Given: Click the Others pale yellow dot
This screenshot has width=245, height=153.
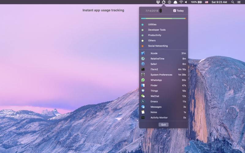Looking at the screenshot, I should pos(142,41).
